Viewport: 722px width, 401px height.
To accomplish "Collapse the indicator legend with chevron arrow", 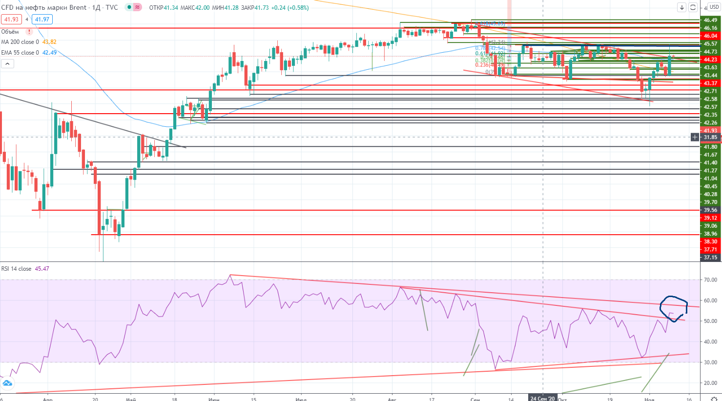I will point(7,64).
